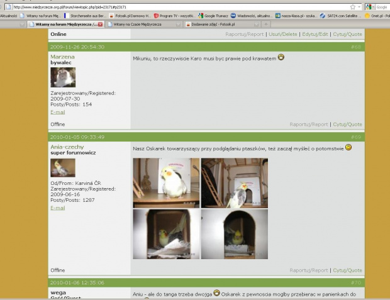The width and height of the screenshot is (390, 300).
Task: Focus the URL address bar
Action: [181, 7]
